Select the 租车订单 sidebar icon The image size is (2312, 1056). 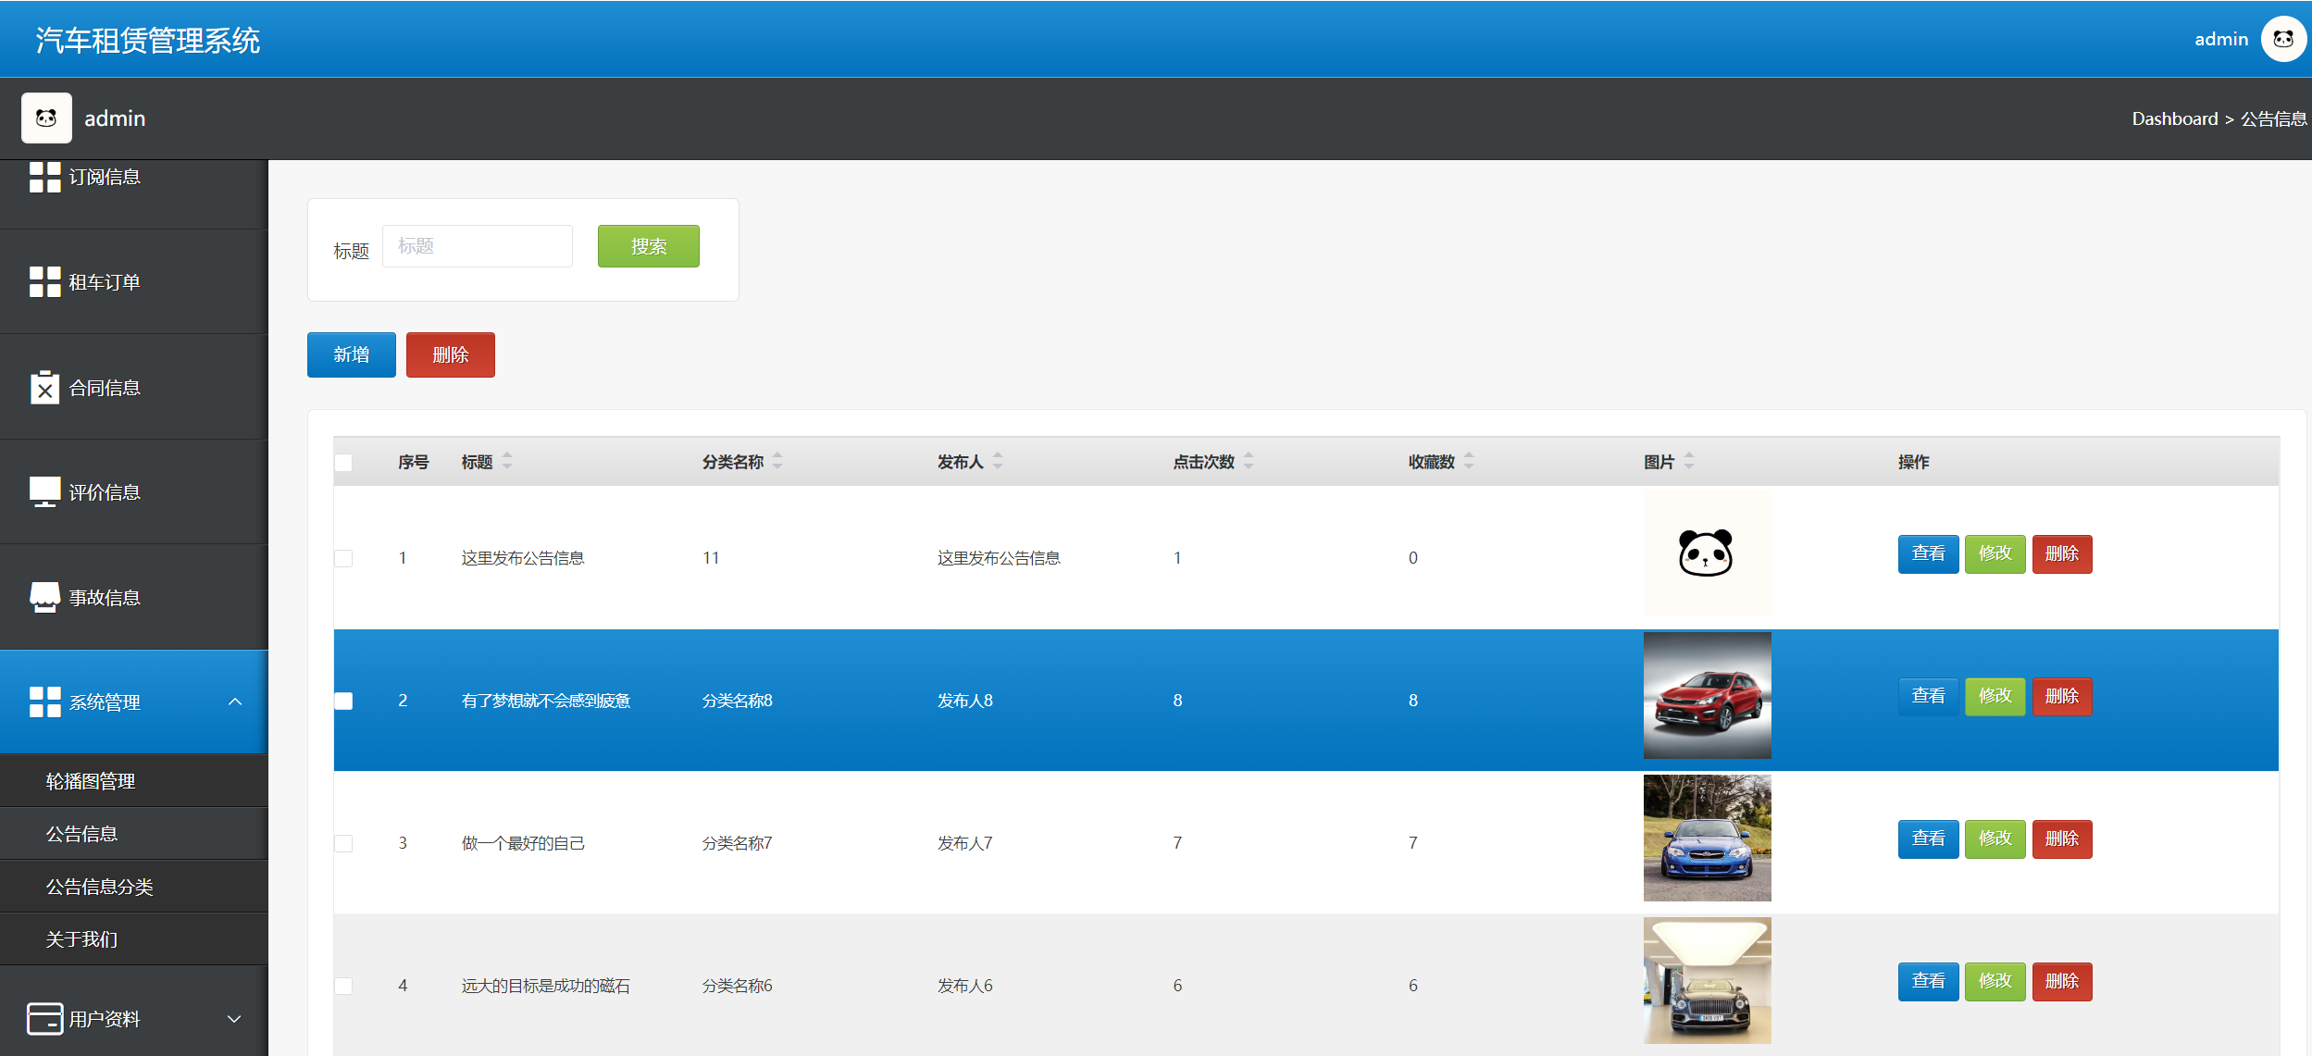coord(45,281)
